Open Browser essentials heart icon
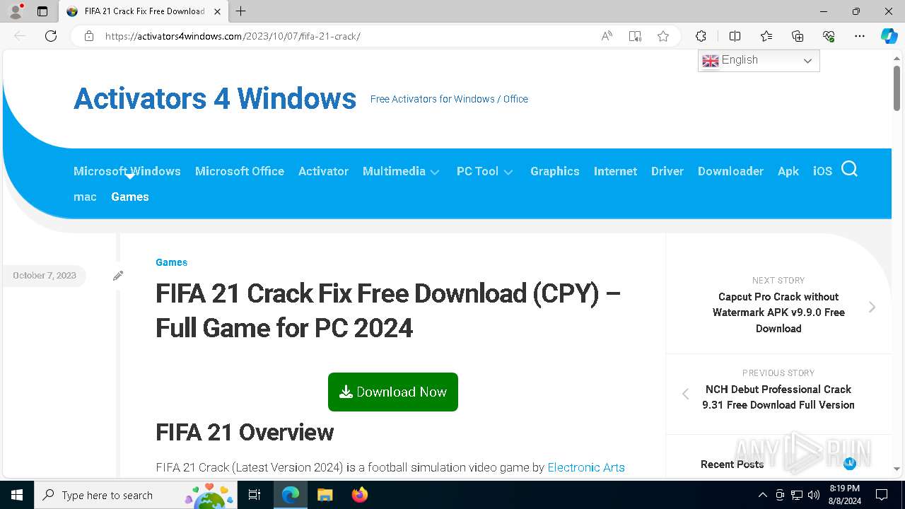The height and width of the screenshot is (509, 905). coord(829,36)
